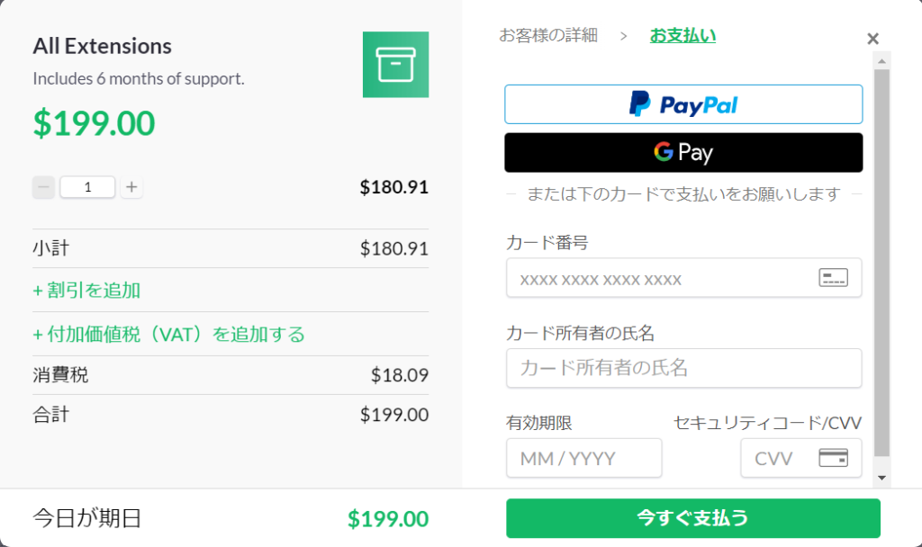Click the CVV security code field
This screenshot has height=547, width=922.
click(776, 458)
